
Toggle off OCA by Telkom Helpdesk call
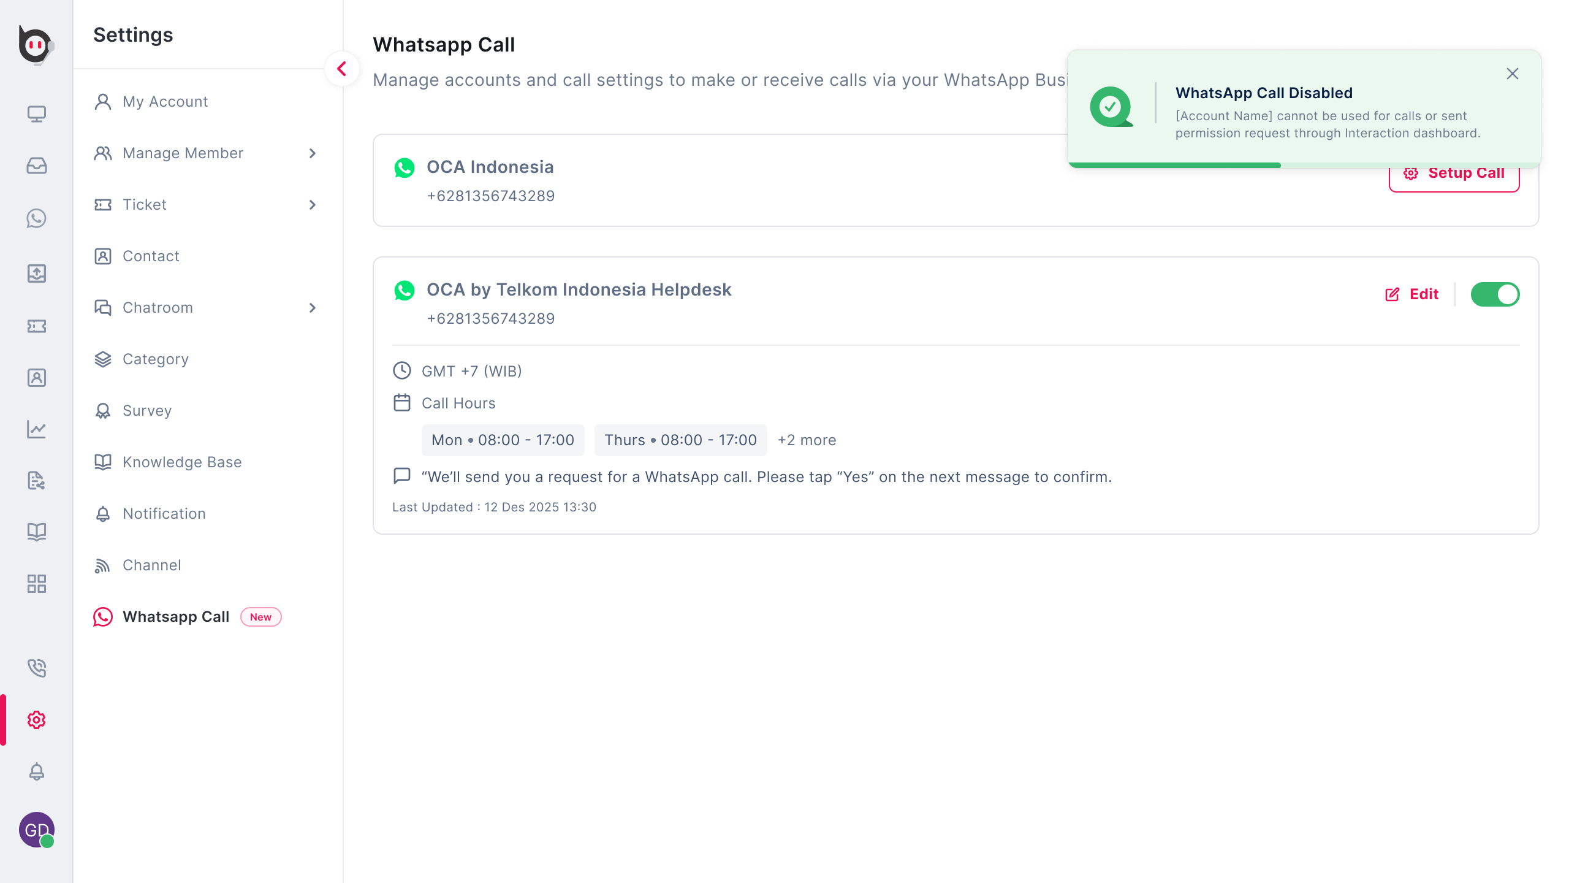pos(1494,294)
